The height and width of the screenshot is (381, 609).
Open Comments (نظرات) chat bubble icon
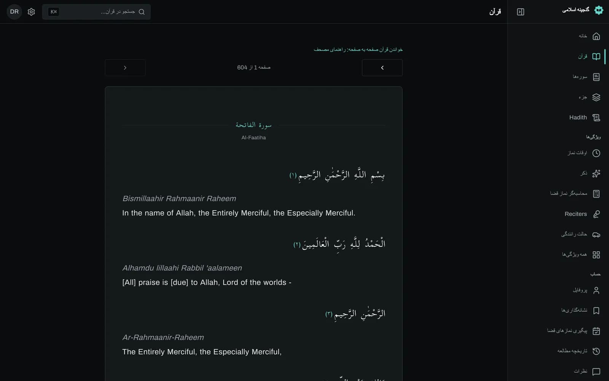point(596,371)
